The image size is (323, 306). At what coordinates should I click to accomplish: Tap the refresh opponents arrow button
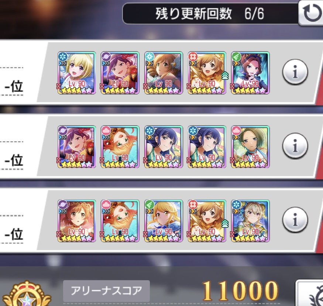pos(311,13)
